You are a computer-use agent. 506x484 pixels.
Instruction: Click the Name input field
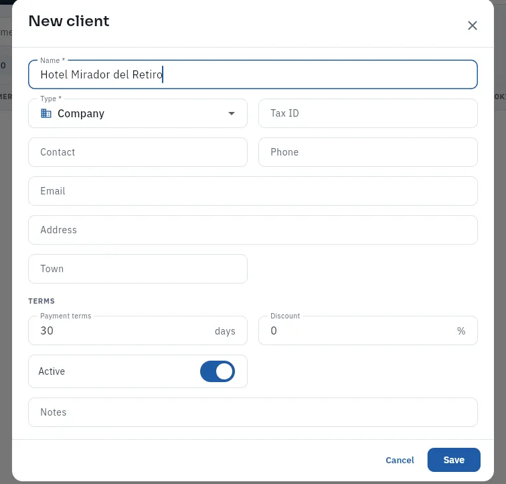click(x=253, y=74)
